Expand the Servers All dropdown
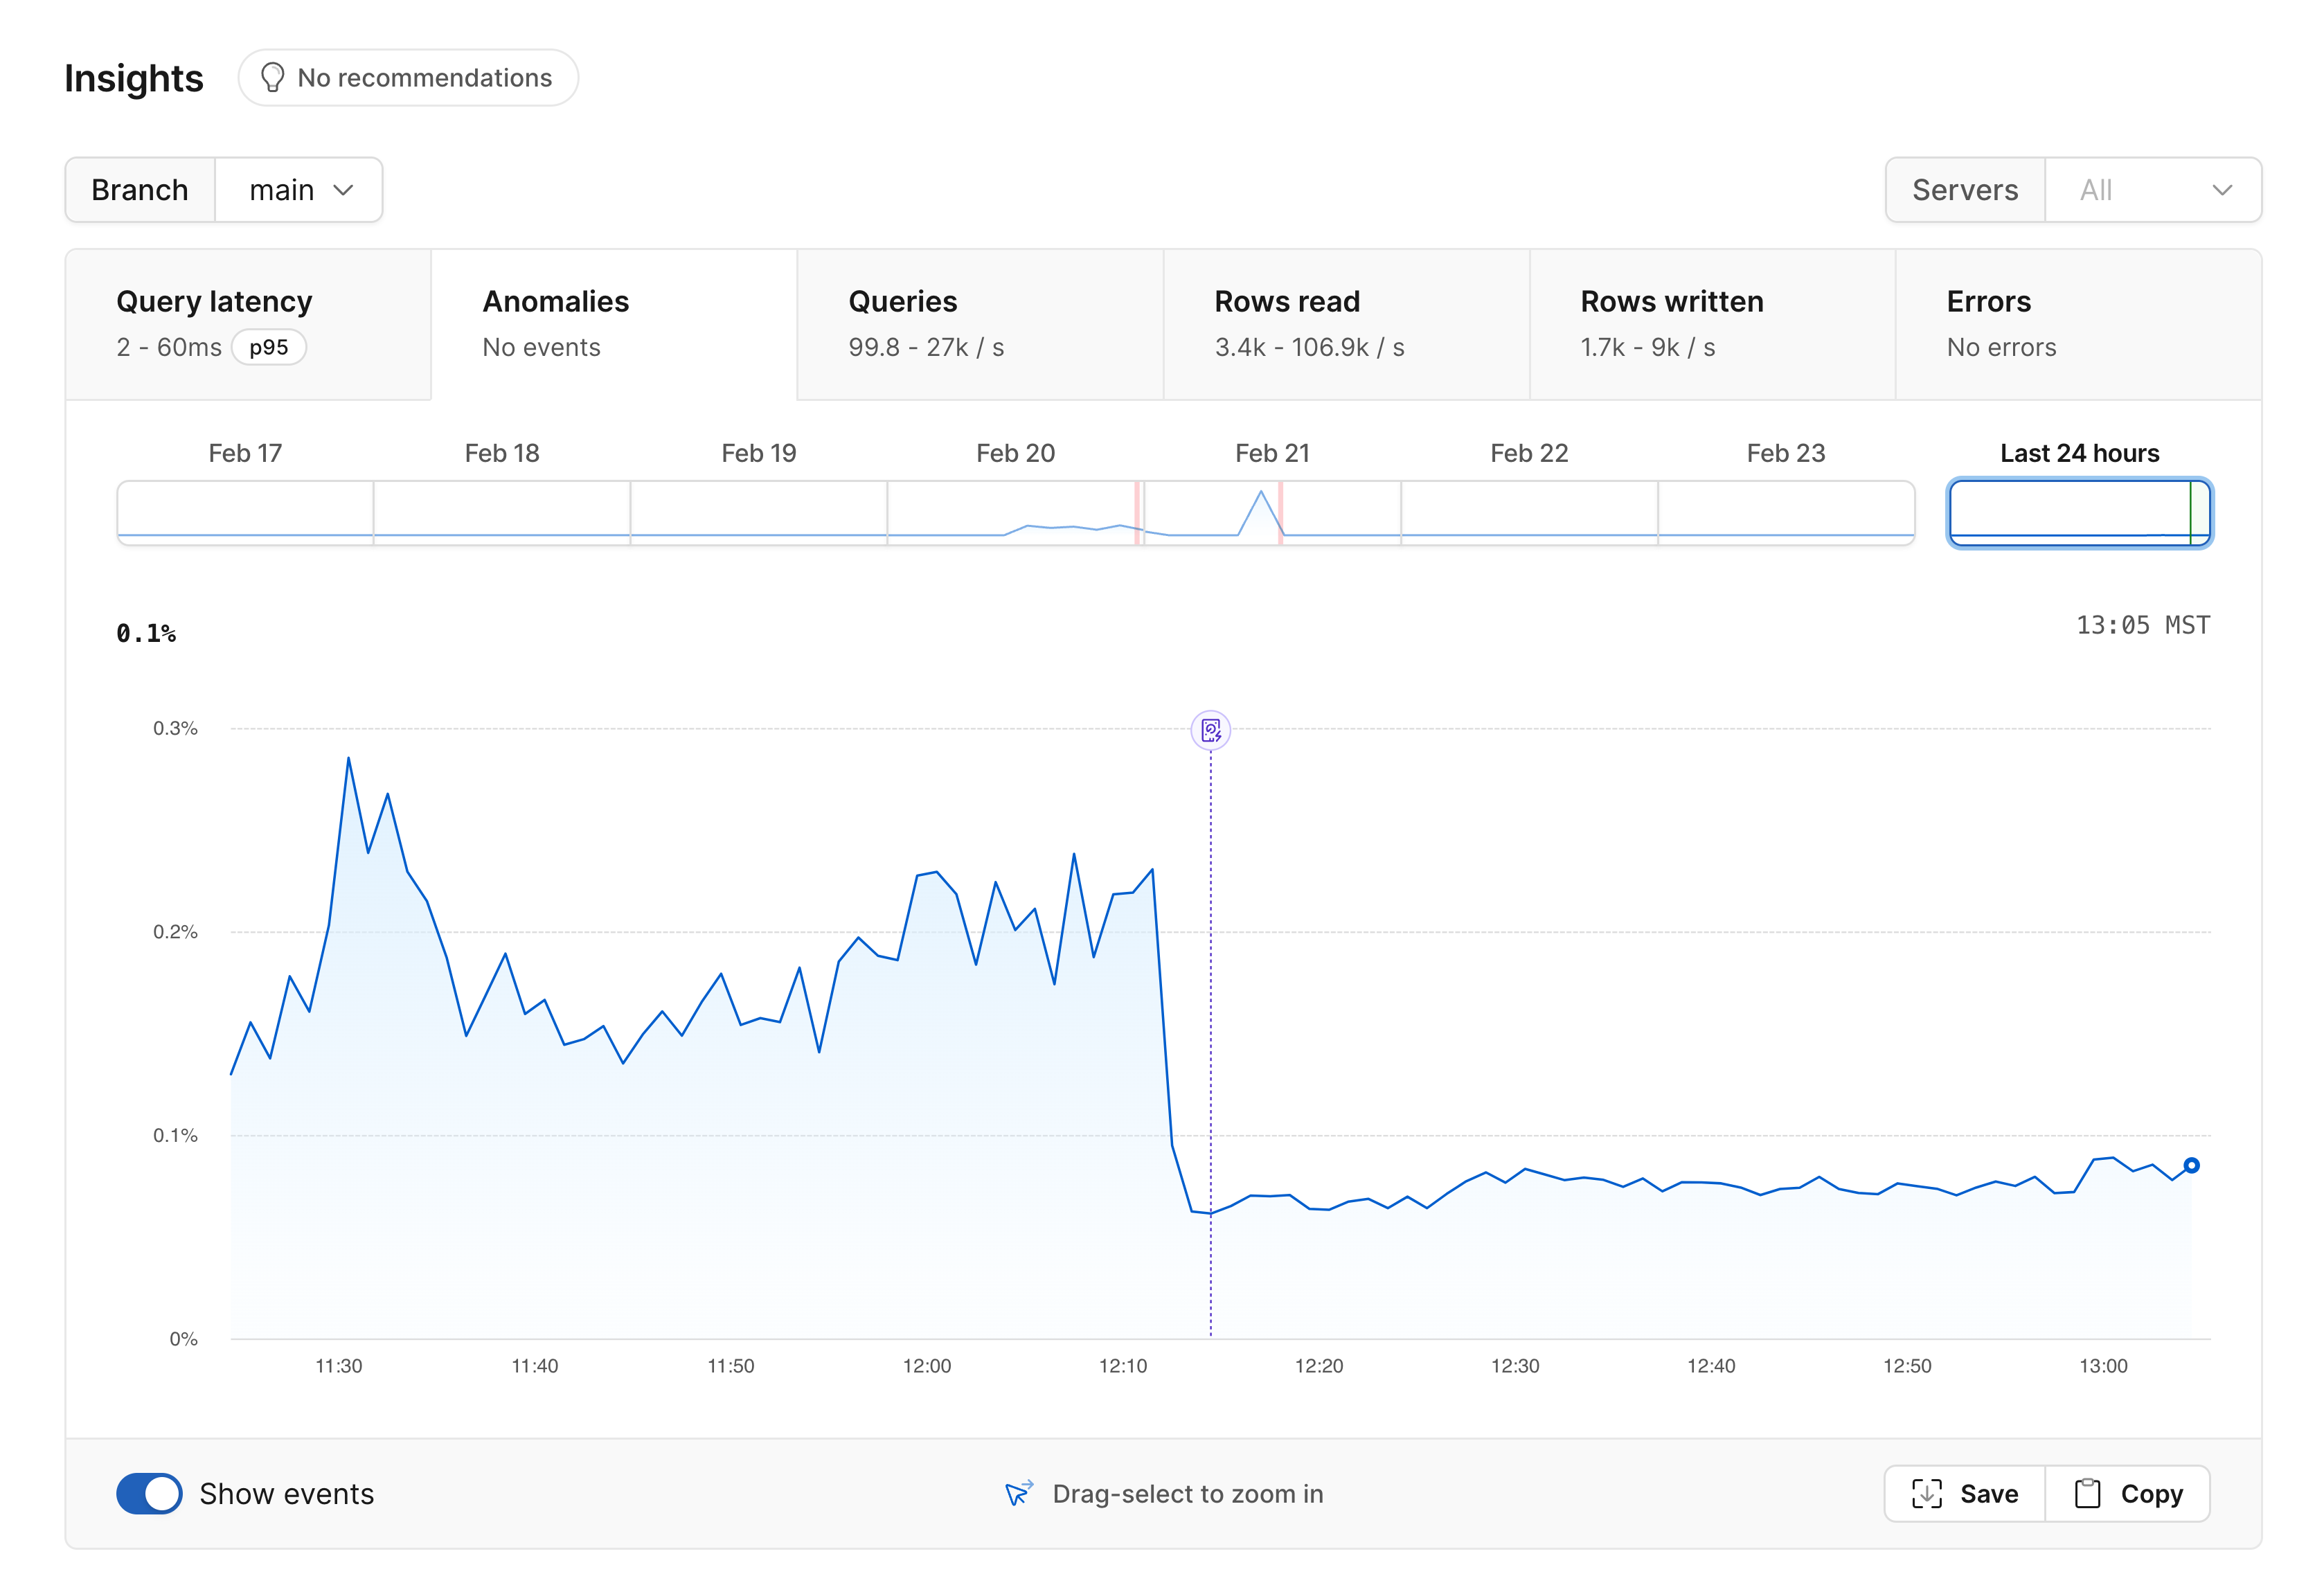 click(x=2153, y=190)
